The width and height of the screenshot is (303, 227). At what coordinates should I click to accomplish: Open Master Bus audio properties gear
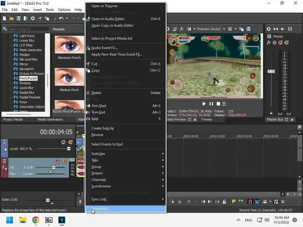(269, 29)
